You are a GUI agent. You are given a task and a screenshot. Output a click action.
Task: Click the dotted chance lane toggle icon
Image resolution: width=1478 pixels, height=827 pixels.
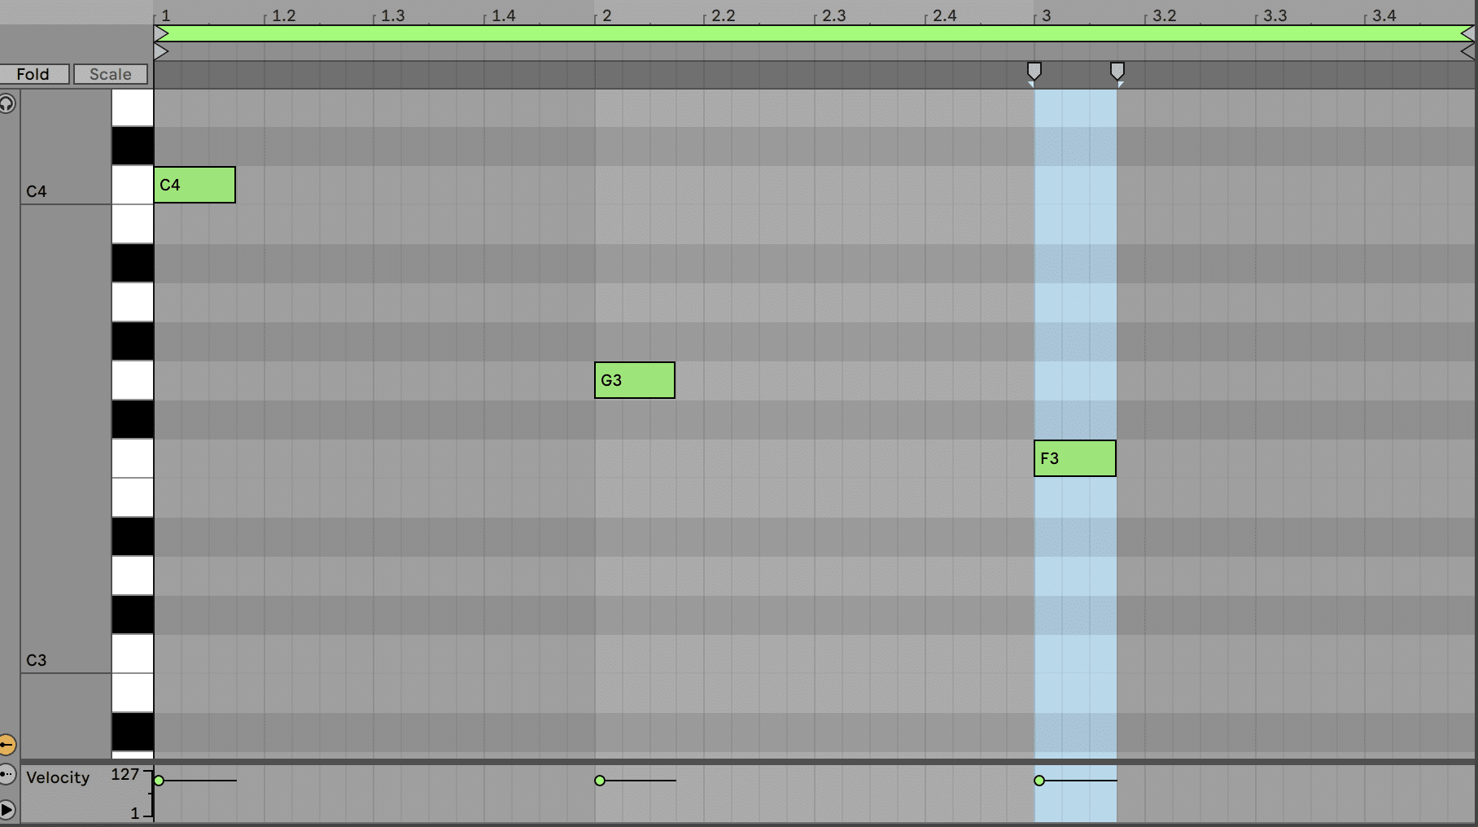point(7,774)
